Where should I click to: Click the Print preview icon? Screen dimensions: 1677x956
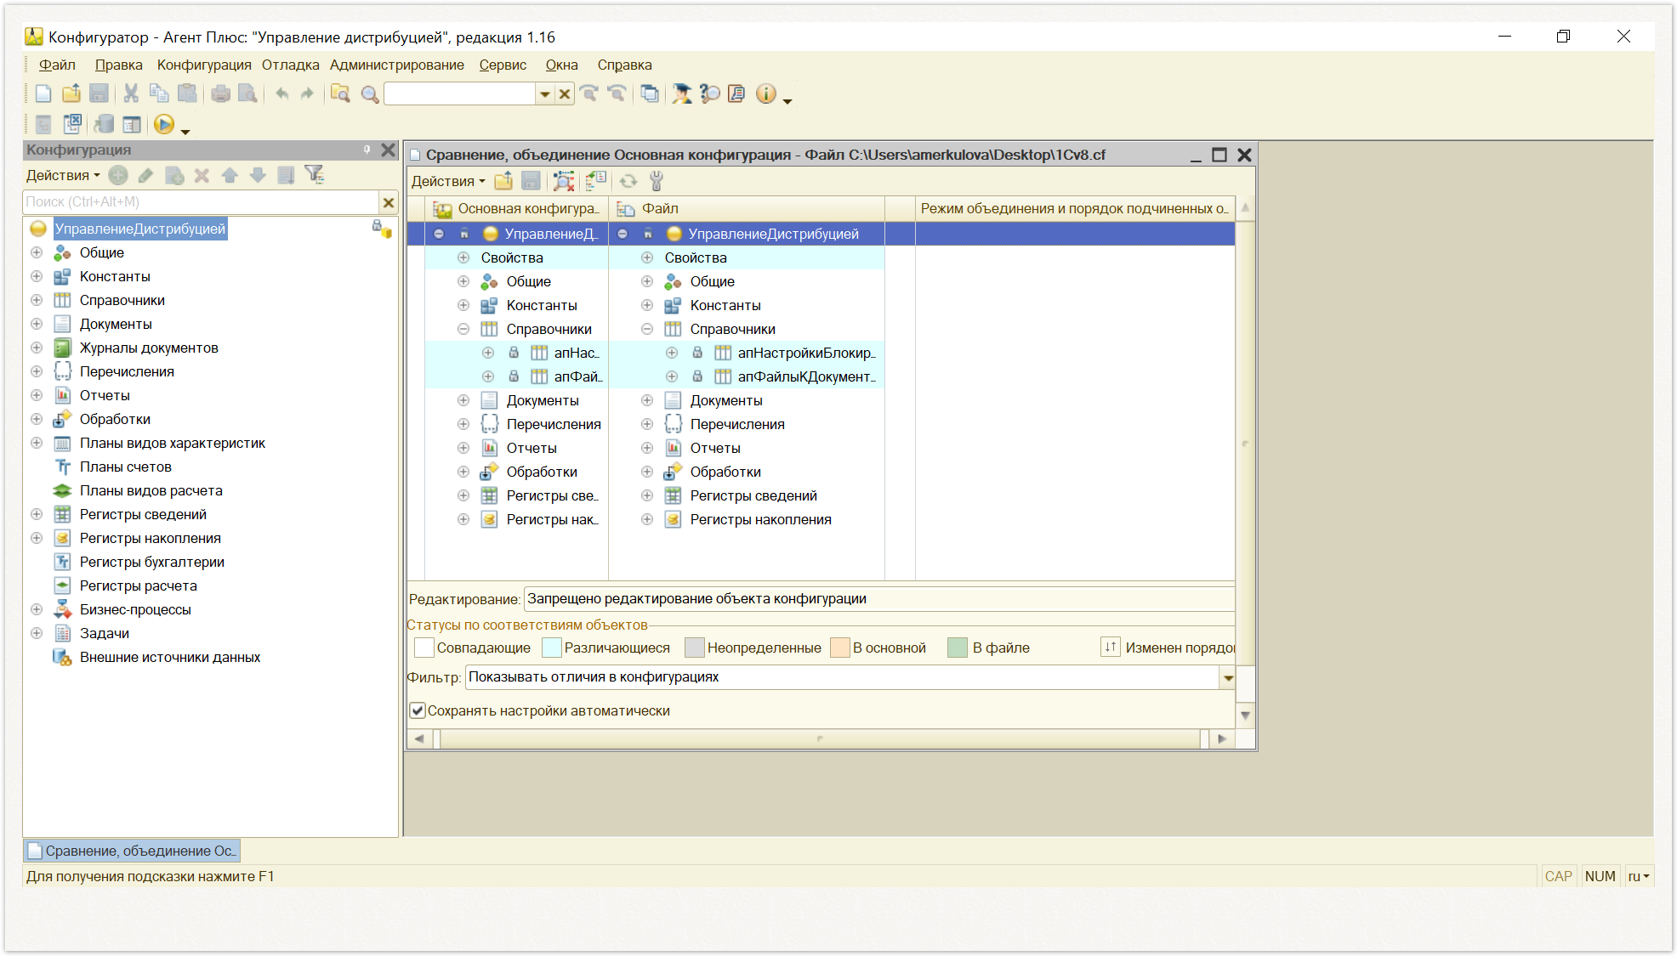pos(248,94)
